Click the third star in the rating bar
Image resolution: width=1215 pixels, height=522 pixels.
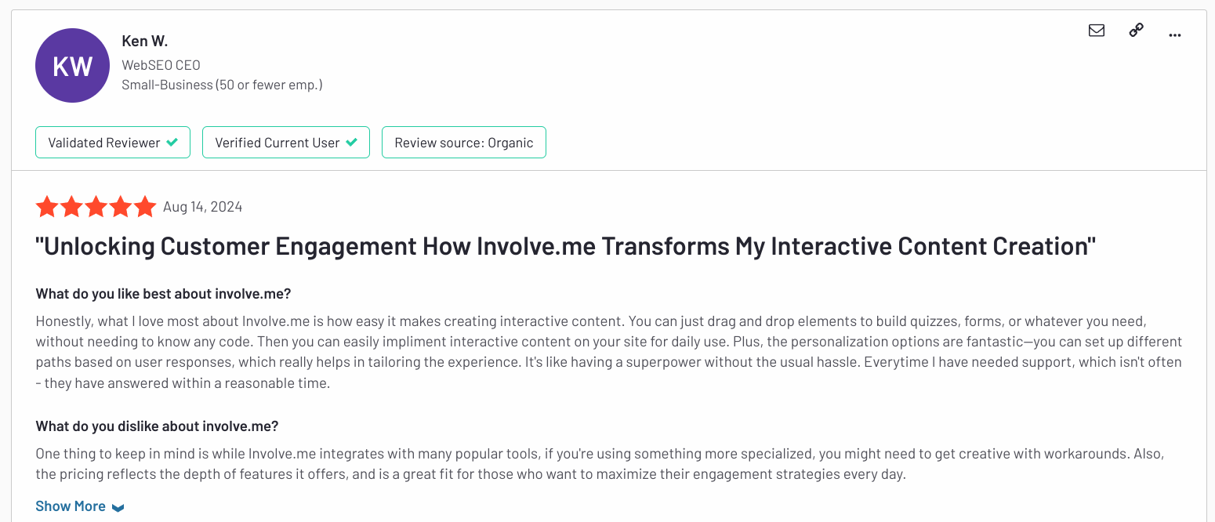[96, 206]
